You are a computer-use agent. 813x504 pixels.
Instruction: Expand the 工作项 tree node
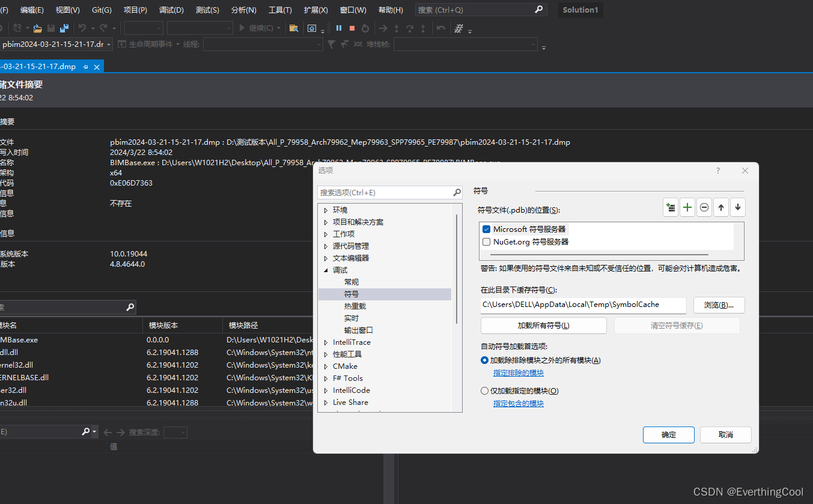tap(326, 234)
